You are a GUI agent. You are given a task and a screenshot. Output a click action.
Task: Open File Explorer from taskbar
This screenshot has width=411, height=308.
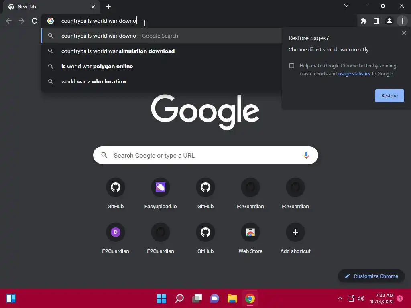click(232, 298)
